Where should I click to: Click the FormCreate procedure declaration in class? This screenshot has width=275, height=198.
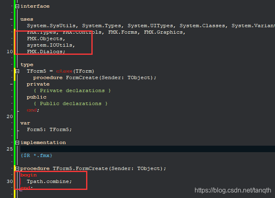pyautogui.click(x=95, y=77)
